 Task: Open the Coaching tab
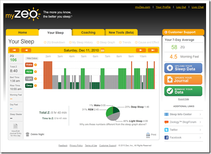point(88,32)
